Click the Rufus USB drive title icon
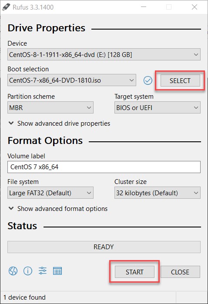208x304 pixels. [x=6, y=7]
